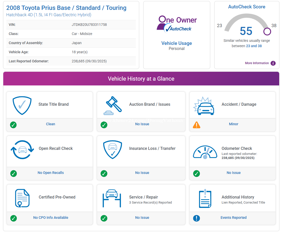Click the Insurance Loss shield car icon
Screen dimensions: 283x233
[x=113, y=150]
